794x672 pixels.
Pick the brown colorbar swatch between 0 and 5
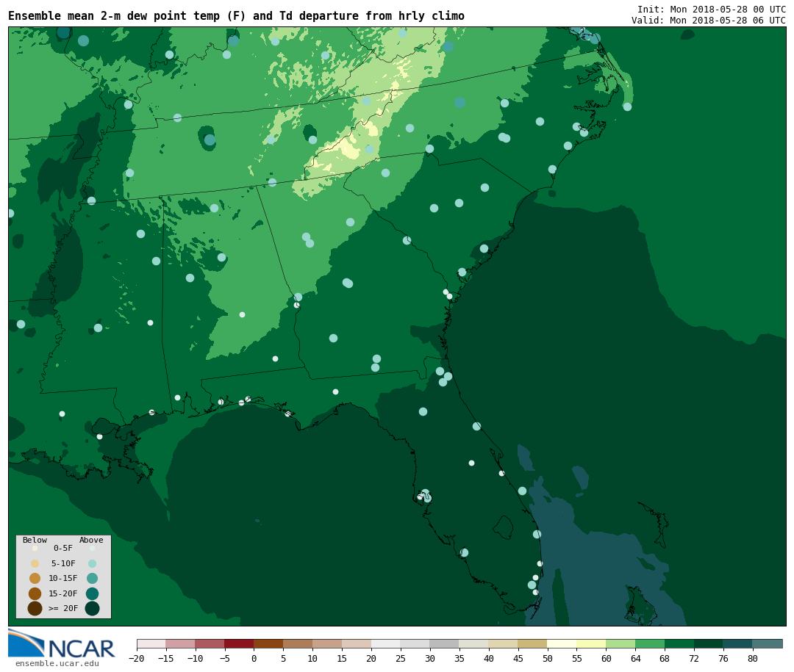pos(268,643)
